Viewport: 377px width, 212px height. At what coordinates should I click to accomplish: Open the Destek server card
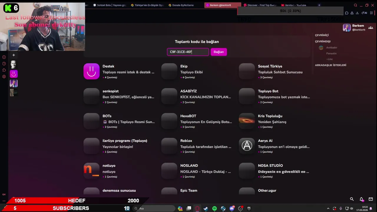pyautogui.click(x=120, y=72)
